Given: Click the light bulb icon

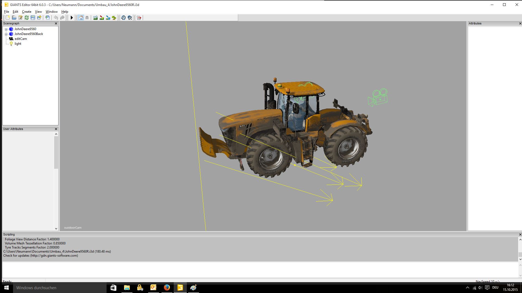Looking at the screenshot, I should point(11,44).
